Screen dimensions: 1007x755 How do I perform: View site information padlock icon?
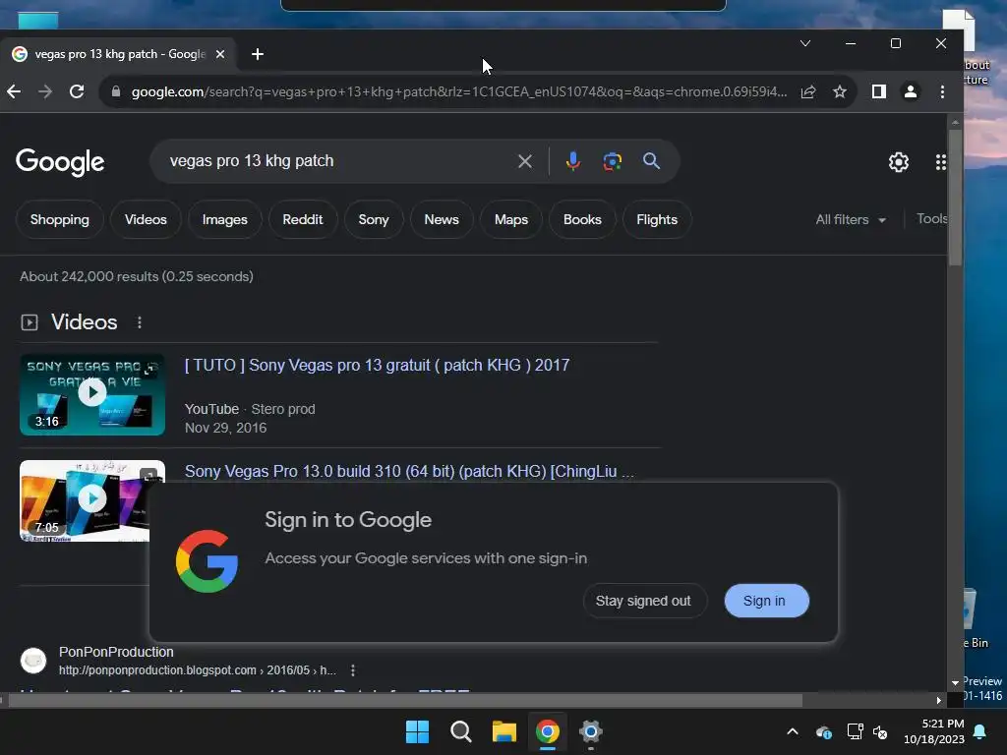pyautogui.click(x=116, y=91)
